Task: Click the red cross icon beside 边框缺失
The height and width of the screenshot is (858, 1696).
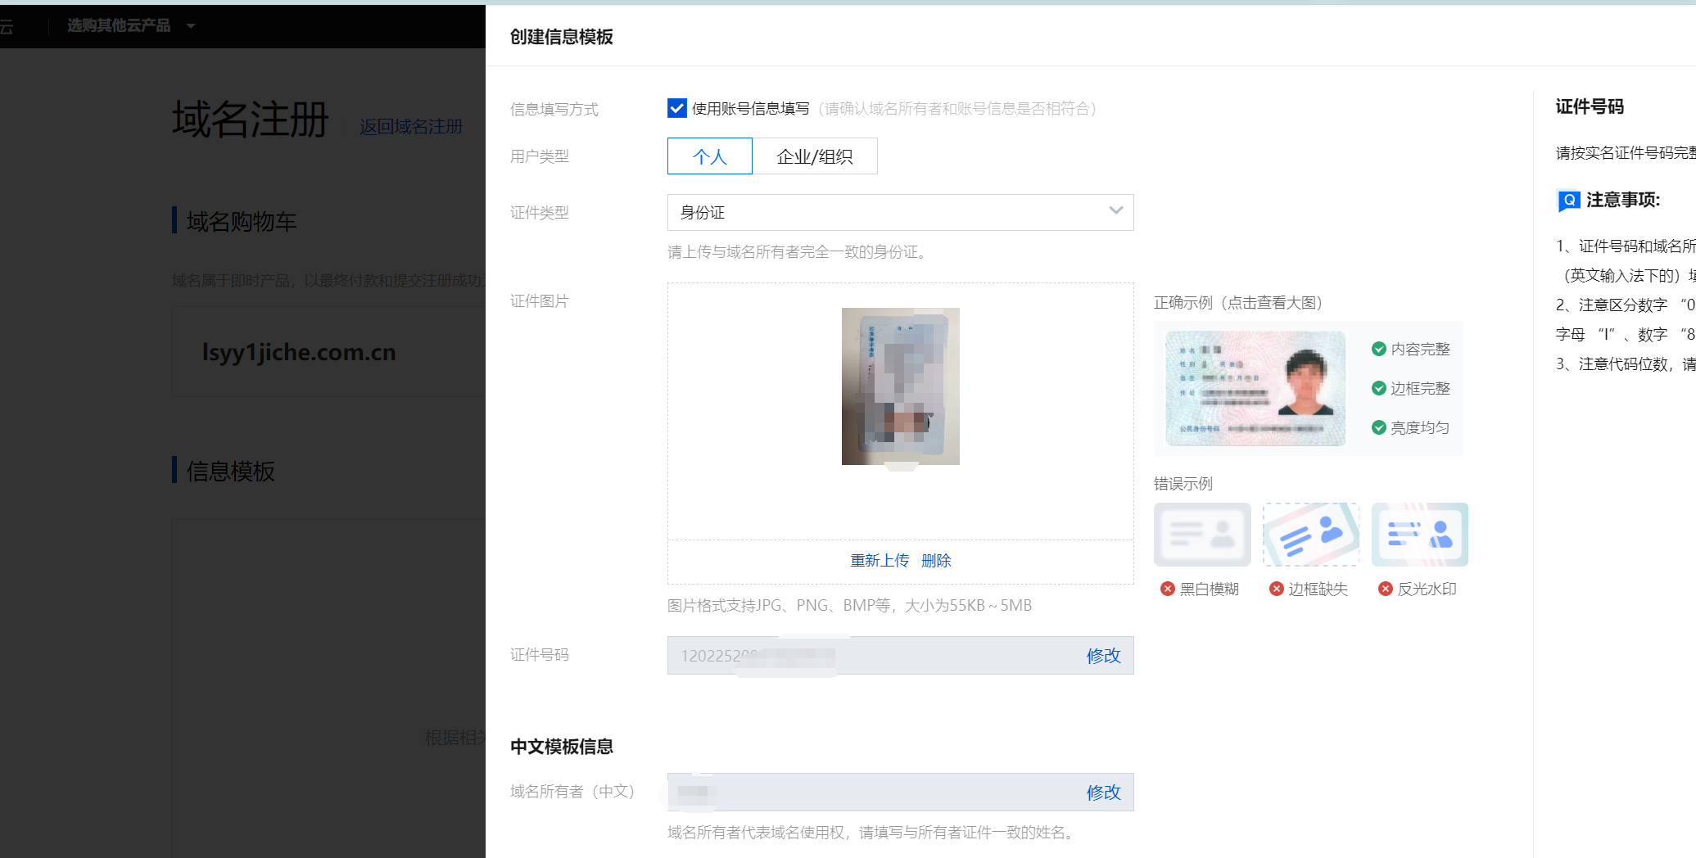Action: 1277,589
